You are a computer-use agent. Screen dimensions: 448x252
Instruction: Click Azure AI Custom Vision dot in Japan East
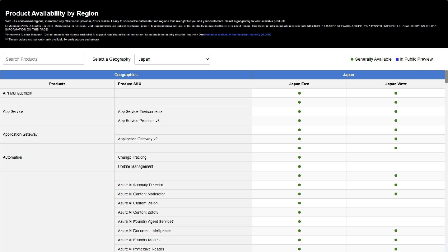coord(299,203)
